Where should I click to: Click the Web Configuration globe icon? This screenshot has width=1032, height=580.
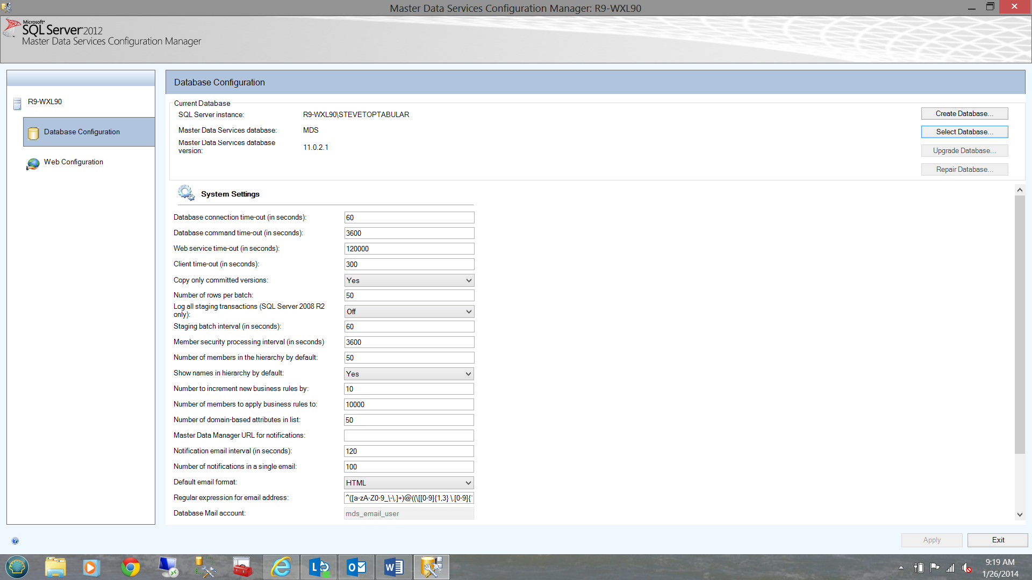pos(33,163)
